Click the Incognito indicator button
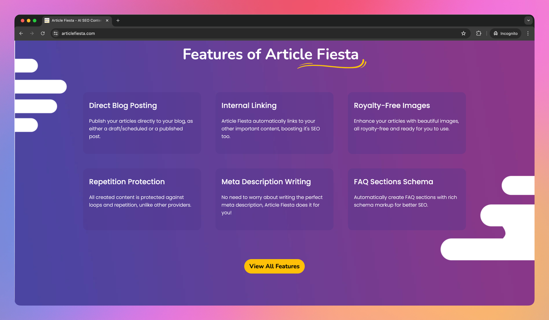This screenshot has width=549, height=320. click(x=506, y=33)
